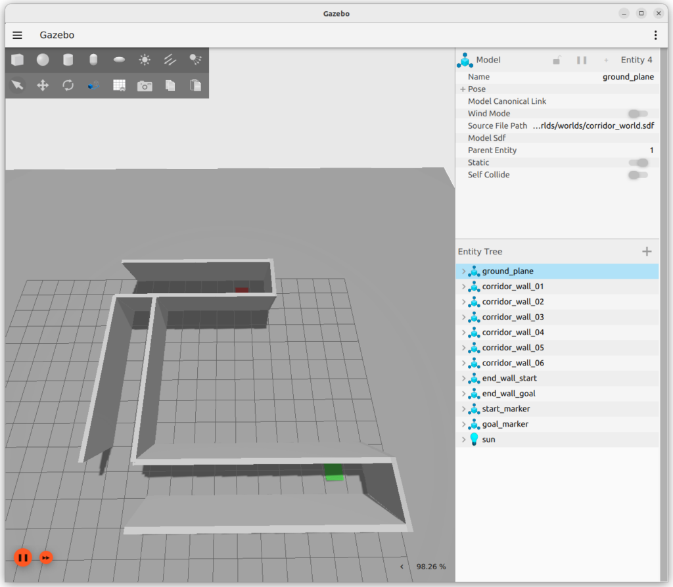Image resolution: width=673 pixels, height=587 pixels.
Task: Click the Entity 4 label
Action: click(636, 60)
